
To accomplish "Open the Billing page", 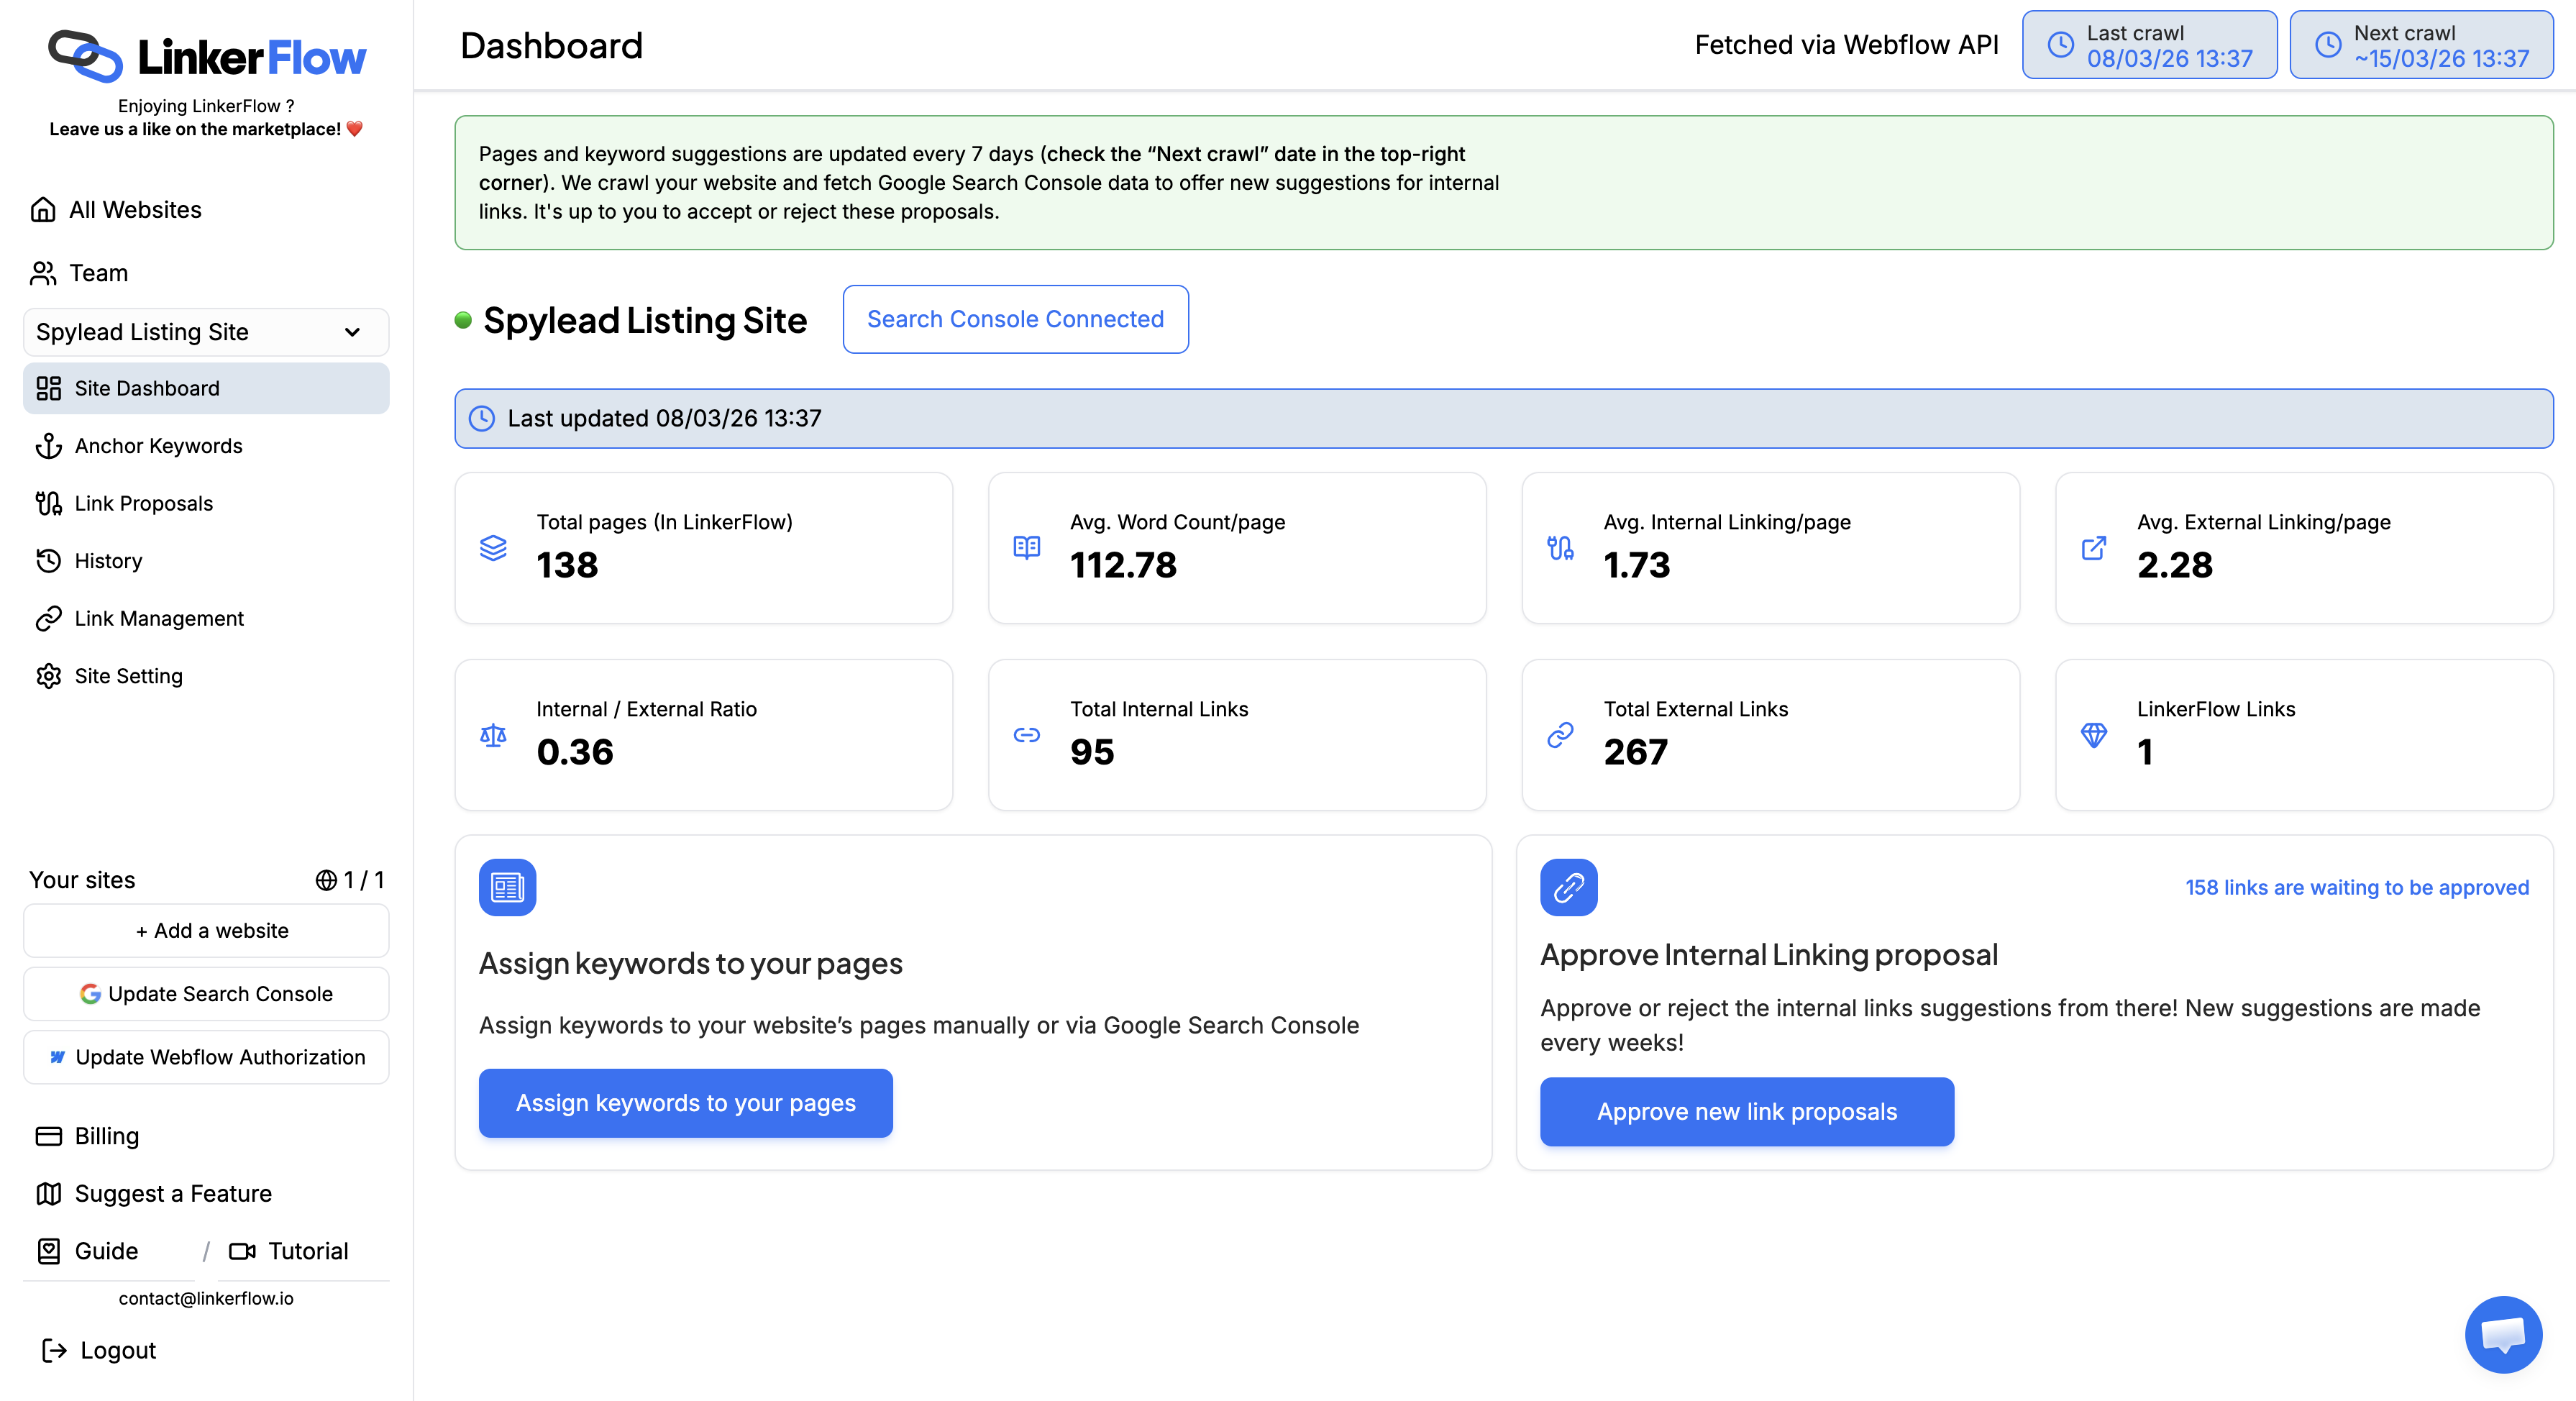I will pos(106,1136).
